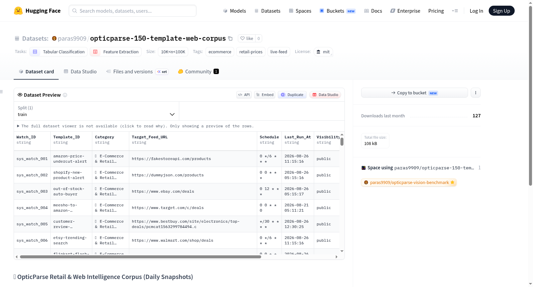Click the paras9909 user avatar
Image resolution: width=533 pixels, height=287 pixels.
54,38
